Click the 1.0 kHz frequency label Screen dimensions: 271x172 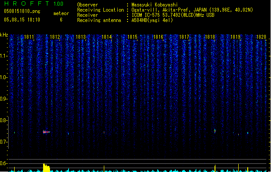point(4,77)
